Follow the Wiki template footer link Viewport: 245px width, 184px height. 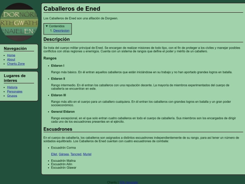[128, 182]
